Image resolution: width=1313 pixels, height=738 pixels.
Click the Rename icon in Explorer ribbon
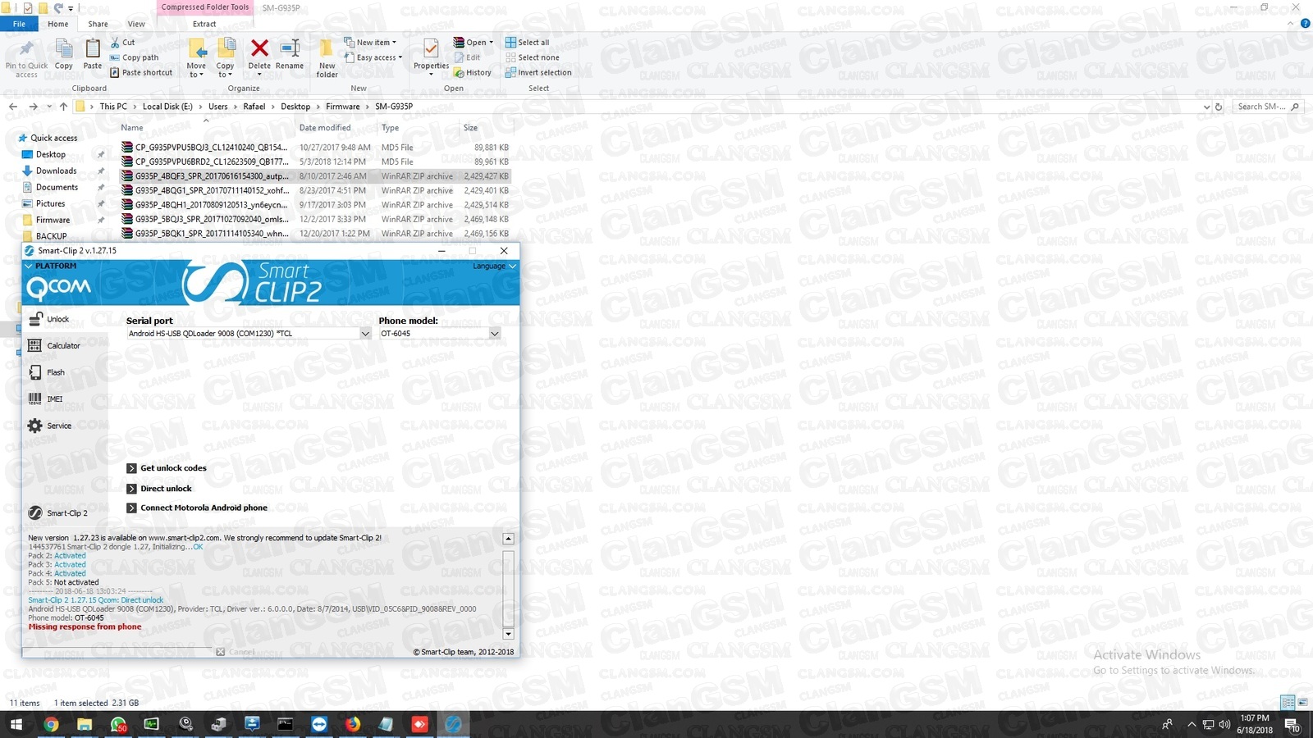coord(290,55)
